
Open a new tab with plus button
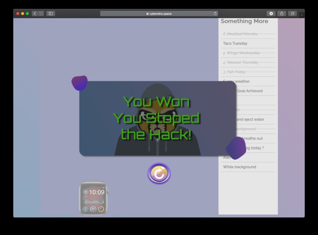point(302,15)
